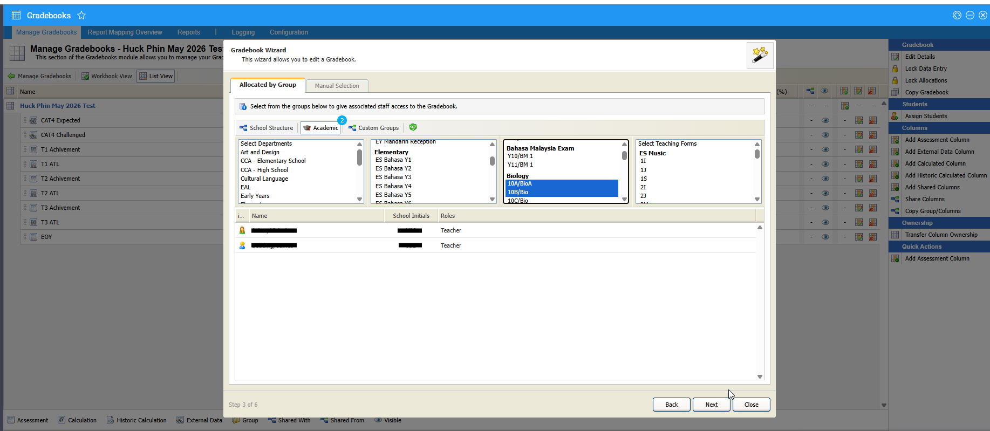This screenshot has height=431, width=990.
Task: Select the Custom Groups source
Action: pos(373,128)
